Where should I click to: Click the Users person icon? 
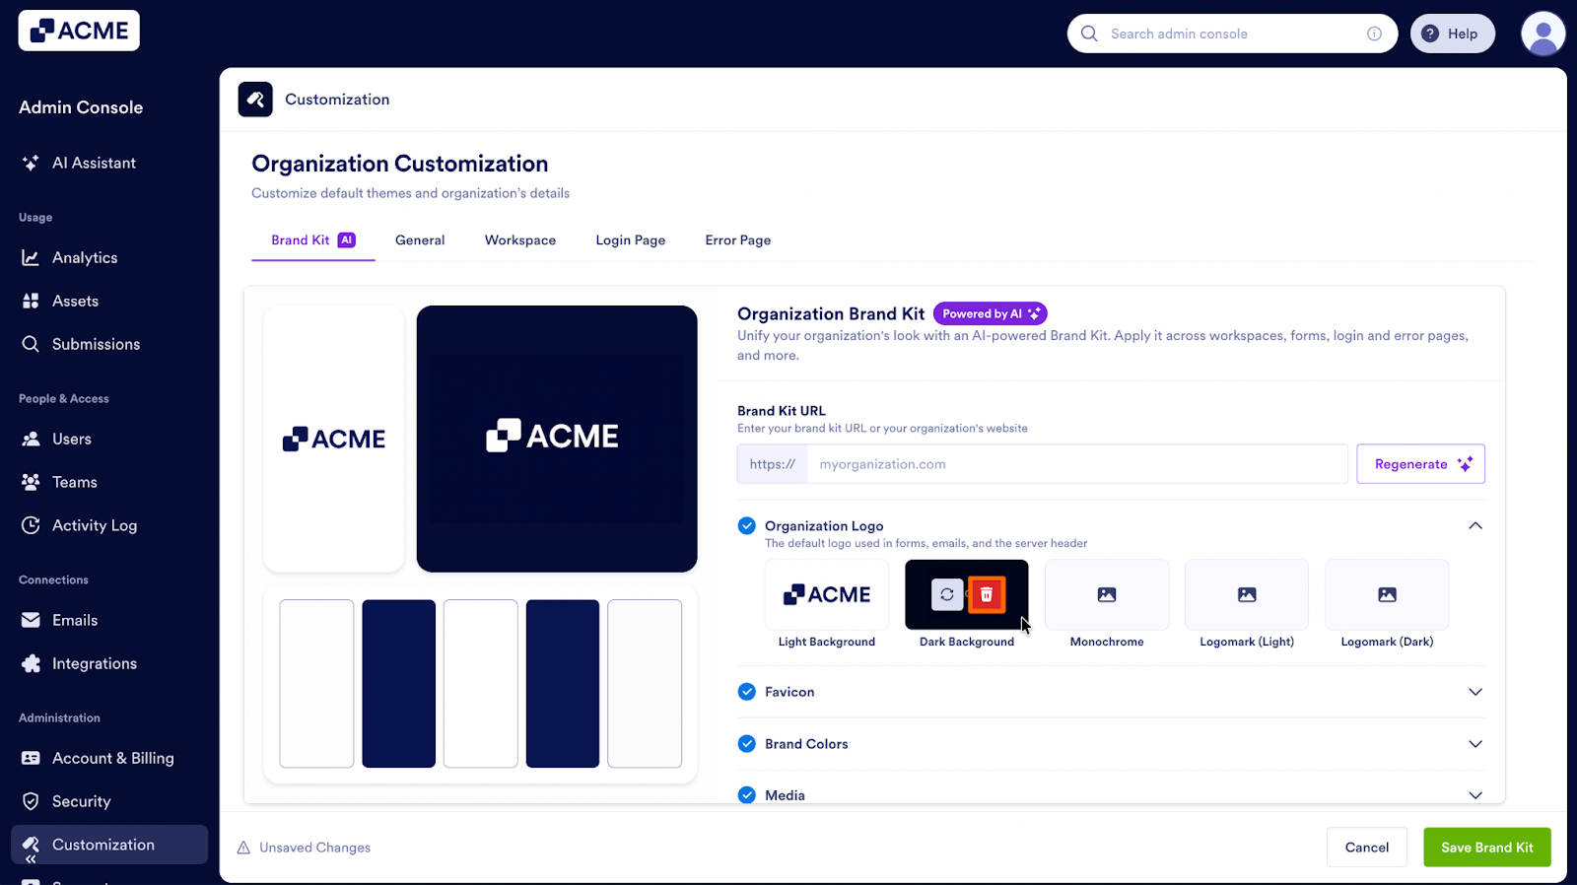point(31,439)
